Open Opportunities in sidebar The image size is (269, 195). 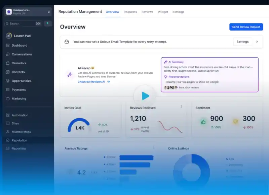22,81
